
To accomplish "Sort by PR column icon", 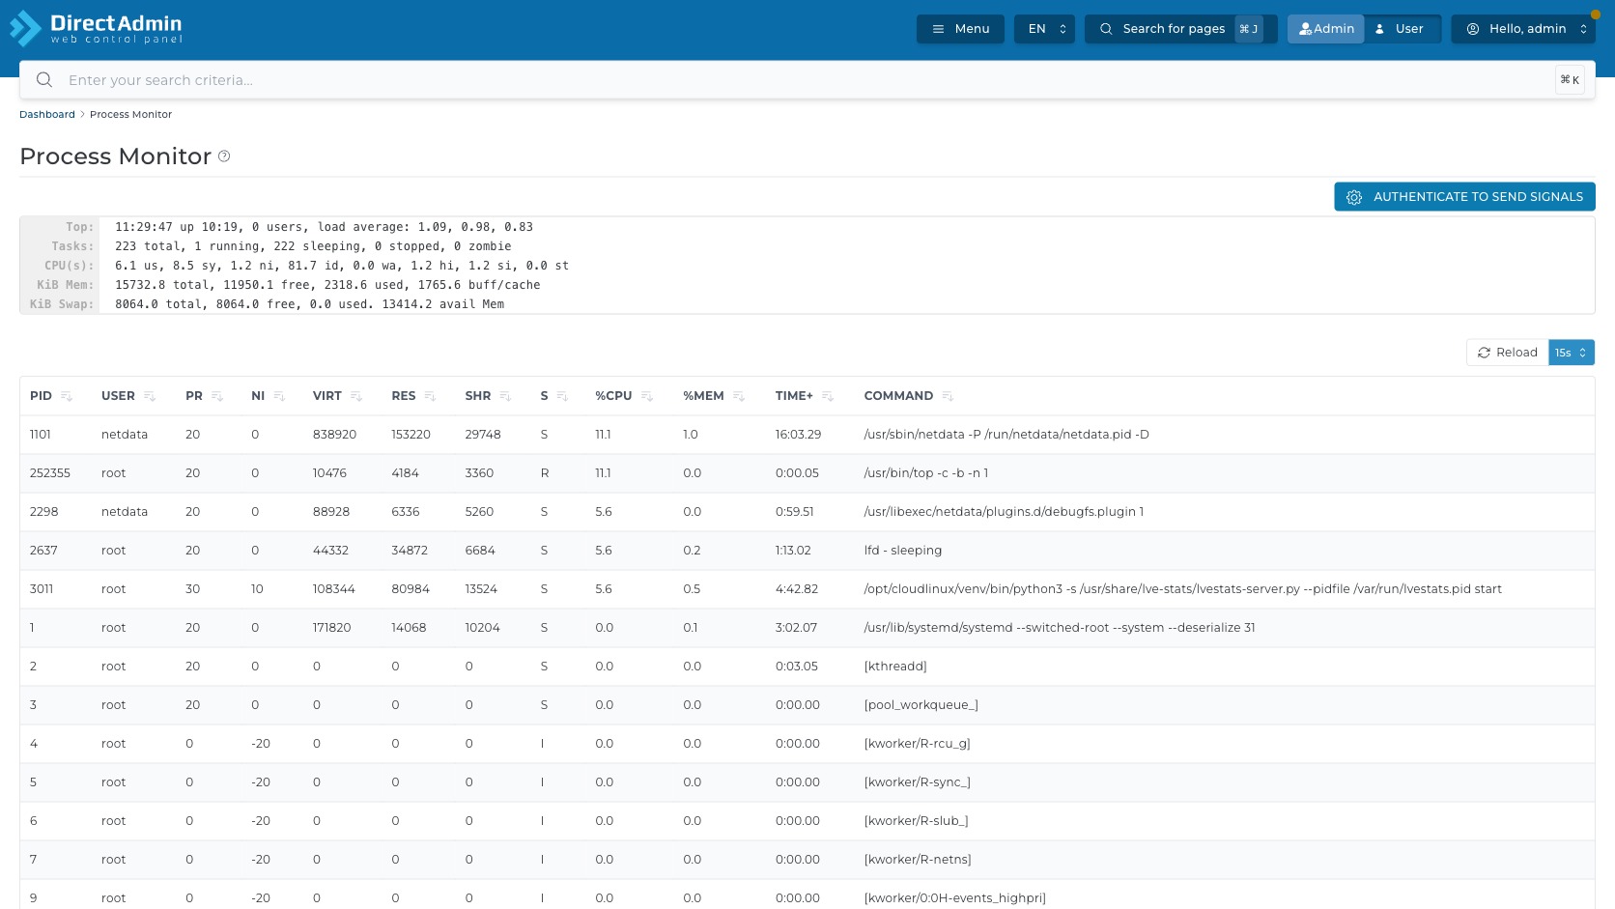I will (x=217, y=396).
